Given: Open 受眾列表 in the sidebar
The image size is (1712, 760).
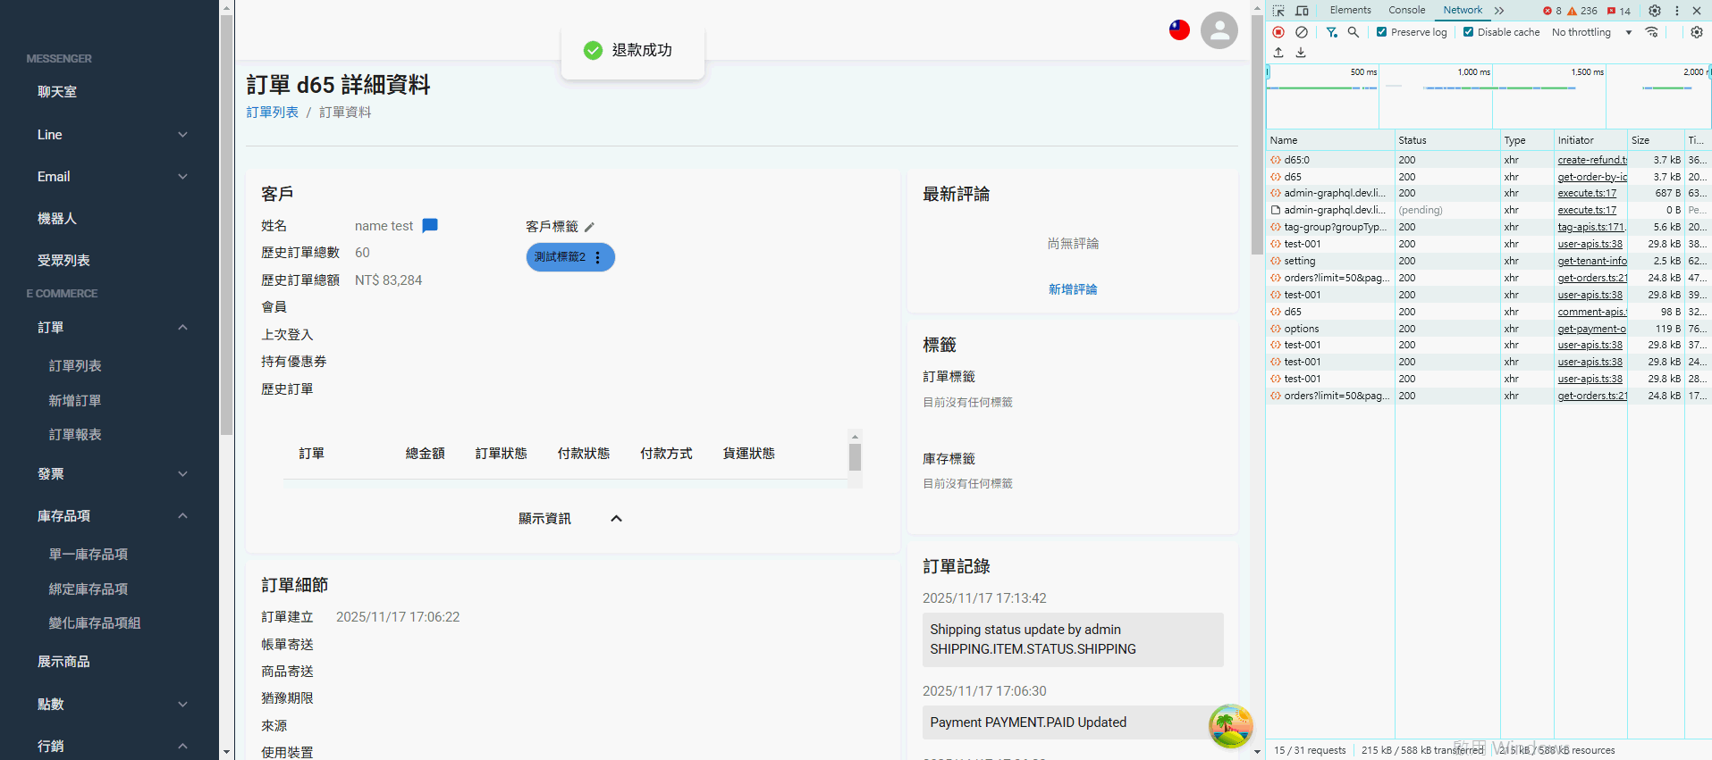Looking at the screenshot, I should [63, 261].
